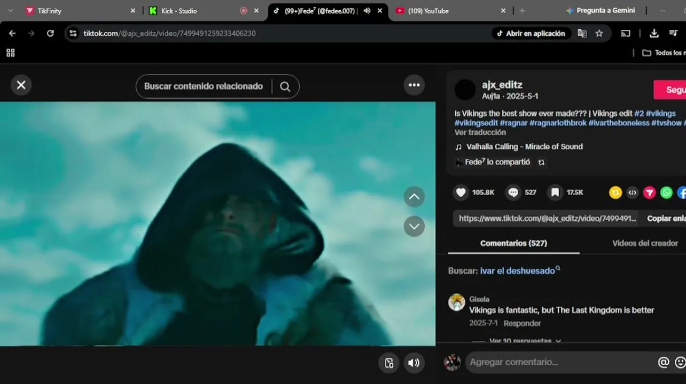Translate this page icon in address bar
The height and width of the screenshot is (384, 686).
[x=582, y=33]
